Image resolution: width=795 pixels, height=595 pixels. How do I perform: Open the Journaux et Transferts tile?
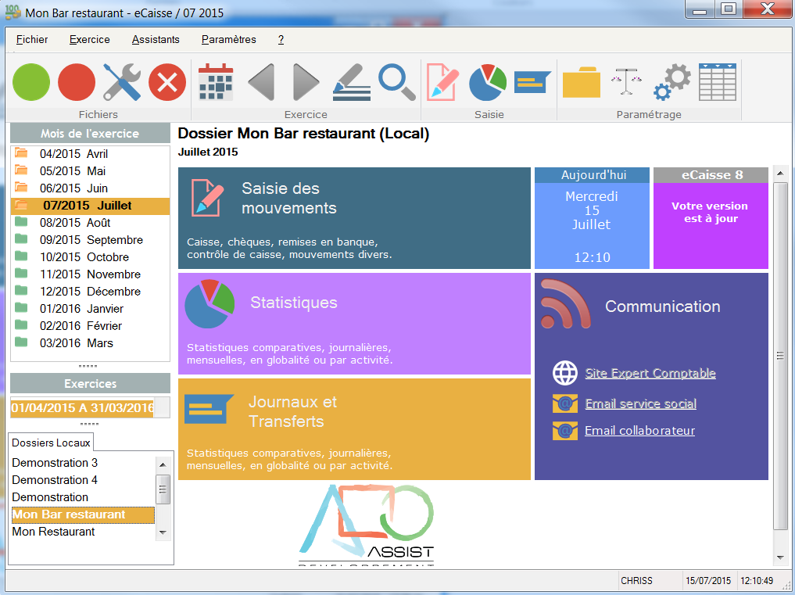pos(354,429)
